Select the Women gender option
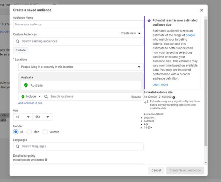The width and height of the screenshot is (221, 182). coord(45,132)
